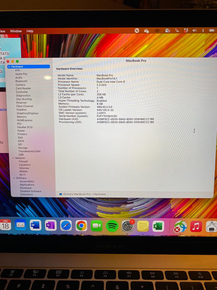Image resolution: width=217 pixels, height=290 pixels.
Task: Select Hardware in the sidebar
Action: pos(29,67)
